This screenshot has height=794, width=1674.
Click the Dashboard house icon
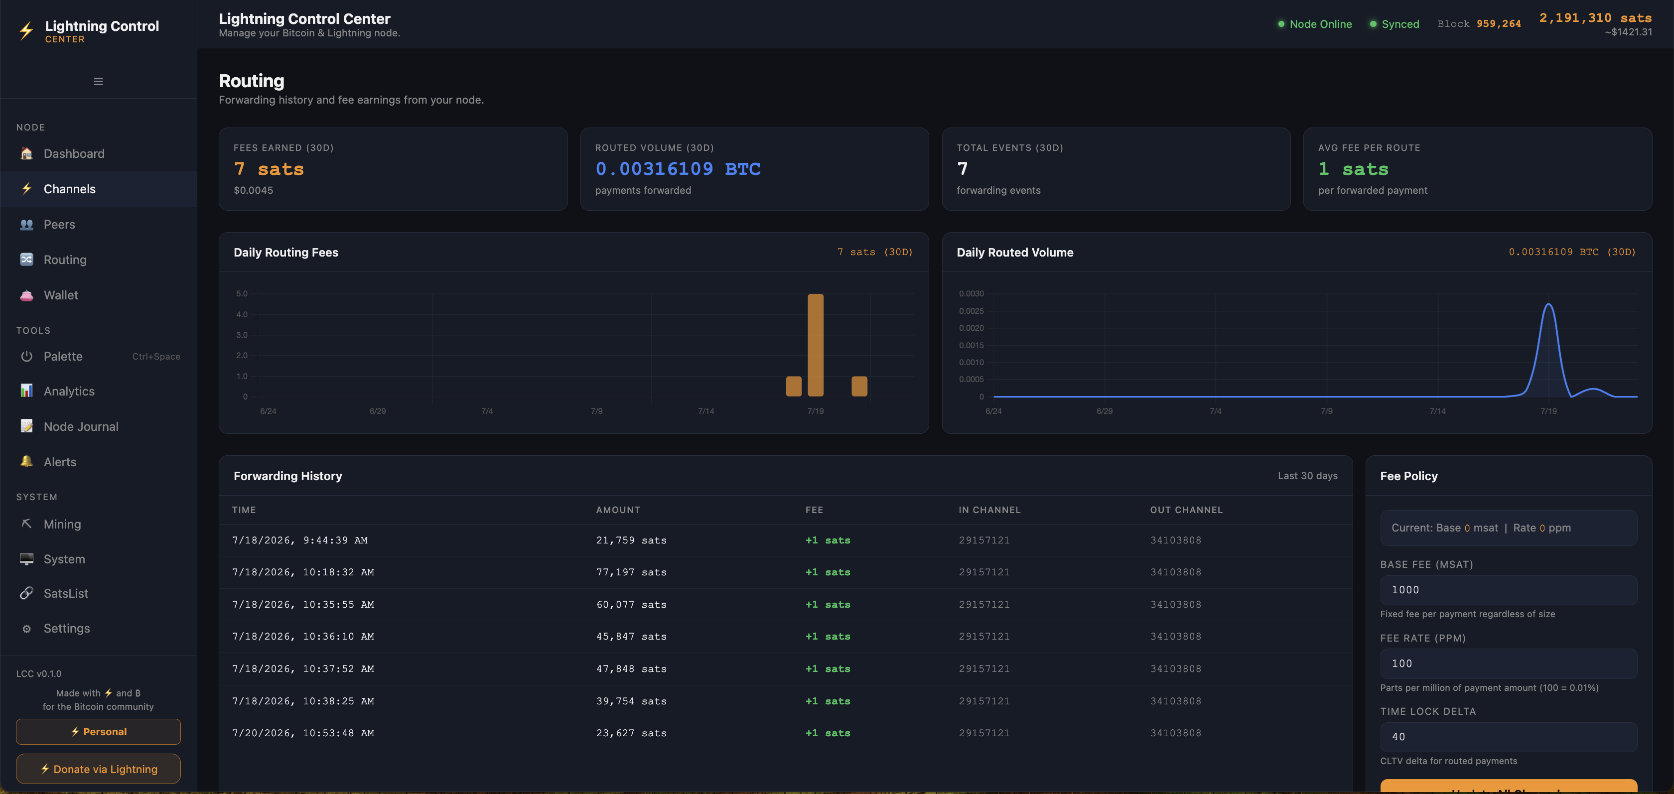pos(26,153)
